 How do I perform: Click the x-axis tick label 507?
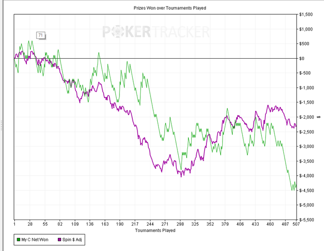point(296,224)
